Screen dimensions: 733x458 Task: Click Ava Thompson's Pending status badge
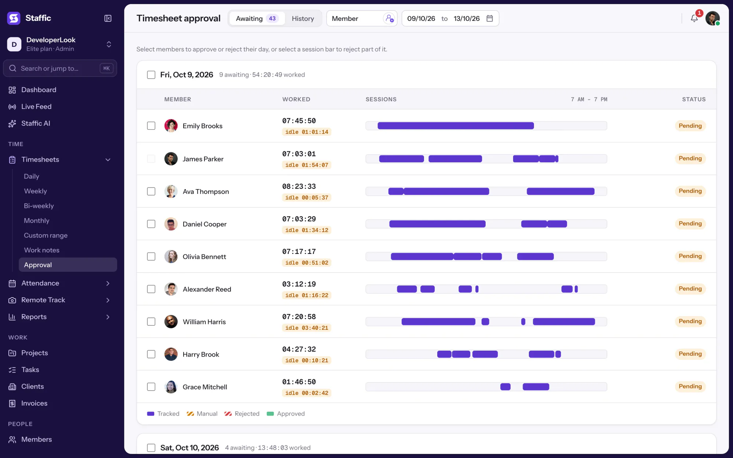pyautogui.click(x=690, y=191)
